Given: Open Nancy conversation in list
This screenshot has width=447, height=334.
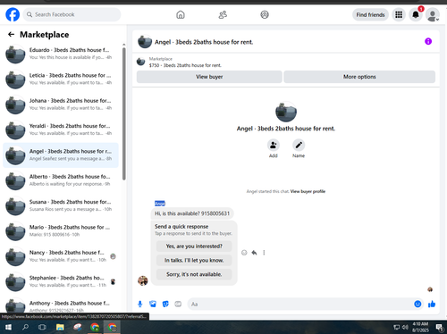Looking at the screenshot, I should (61, 256).
